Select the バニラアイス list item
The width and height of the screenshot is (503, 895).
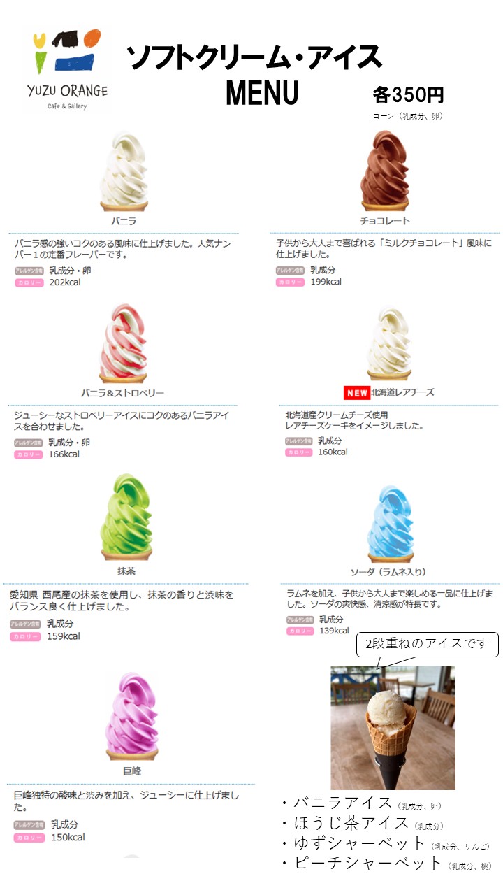click(x=360, y=803)
